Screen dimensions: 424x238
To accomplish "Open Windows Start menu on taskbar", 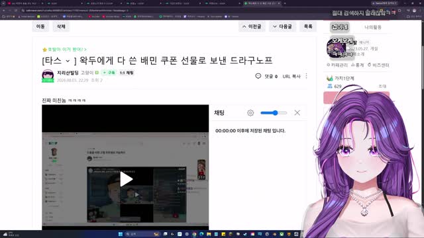I will tap(121, 234).
